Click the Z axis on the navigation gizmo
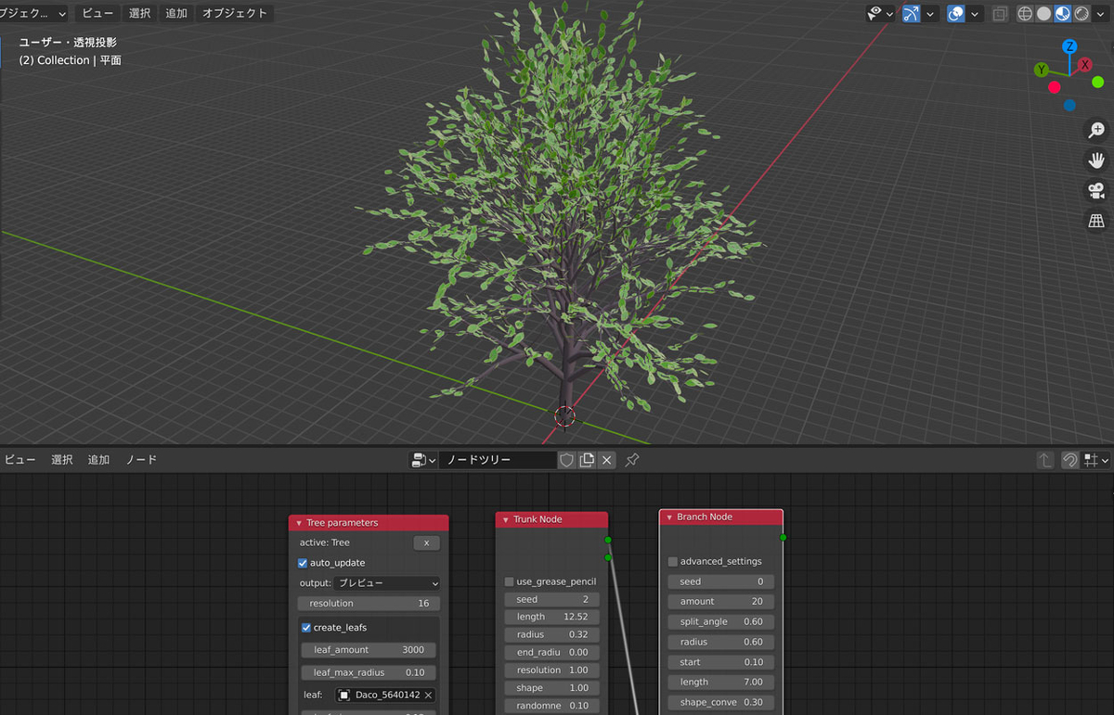This screenshot has height=715, width=1114. 1069,46
